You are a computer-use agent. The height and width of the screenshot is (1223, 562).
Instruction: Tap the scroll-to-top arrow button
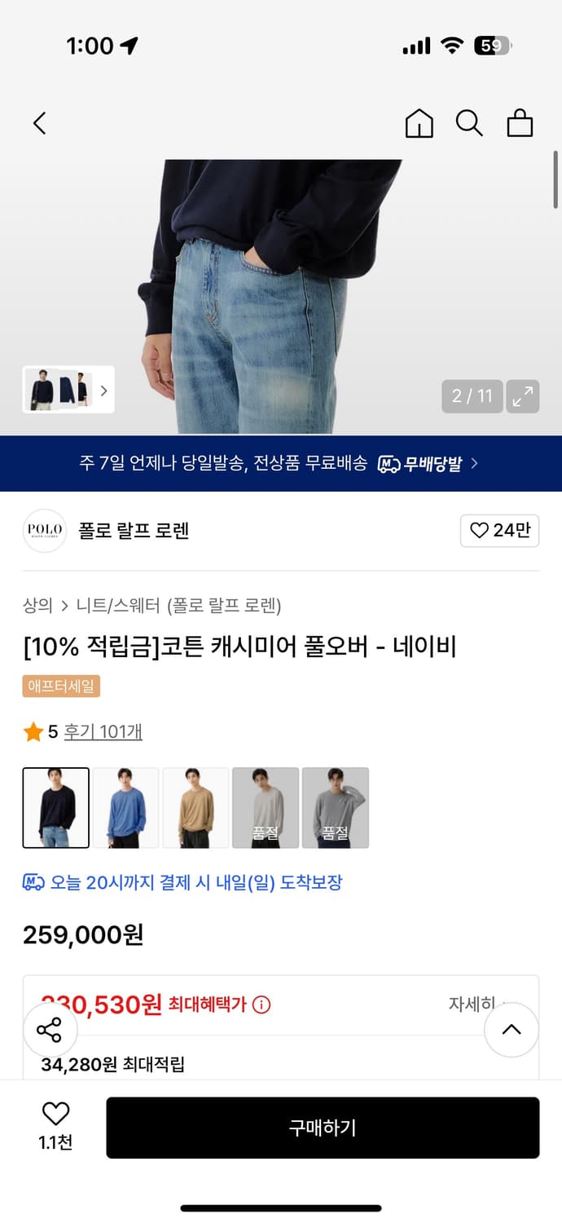click(512, 1030)
